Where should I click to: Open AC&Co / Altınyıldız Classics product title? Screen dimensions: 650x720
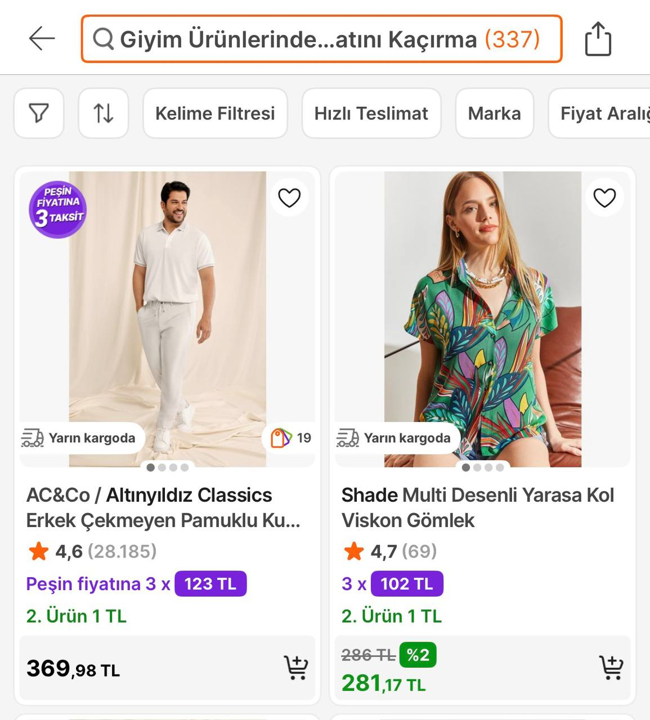click(x=163, y=507)
